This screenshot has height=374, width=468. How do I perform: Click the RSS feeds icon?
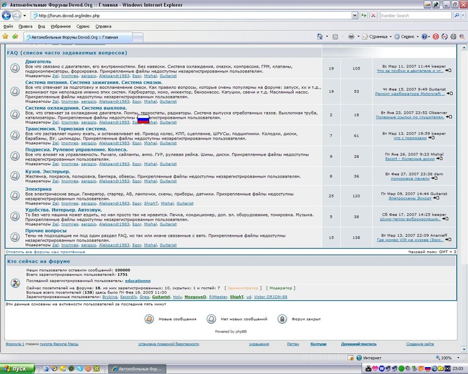tap(335, 37)
